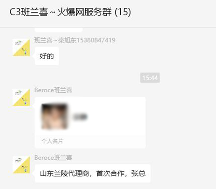Click Beroce avatar next to contact card
This screenshot has height=189, width=216.
click(x=21, y=97)
